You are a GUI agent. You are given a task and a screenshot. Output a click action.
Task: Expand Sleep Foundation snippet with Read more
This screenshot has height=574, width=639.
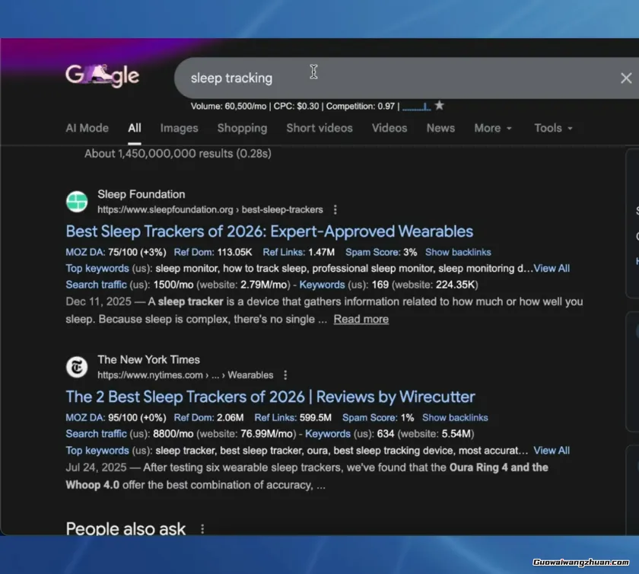coord(361,319)
